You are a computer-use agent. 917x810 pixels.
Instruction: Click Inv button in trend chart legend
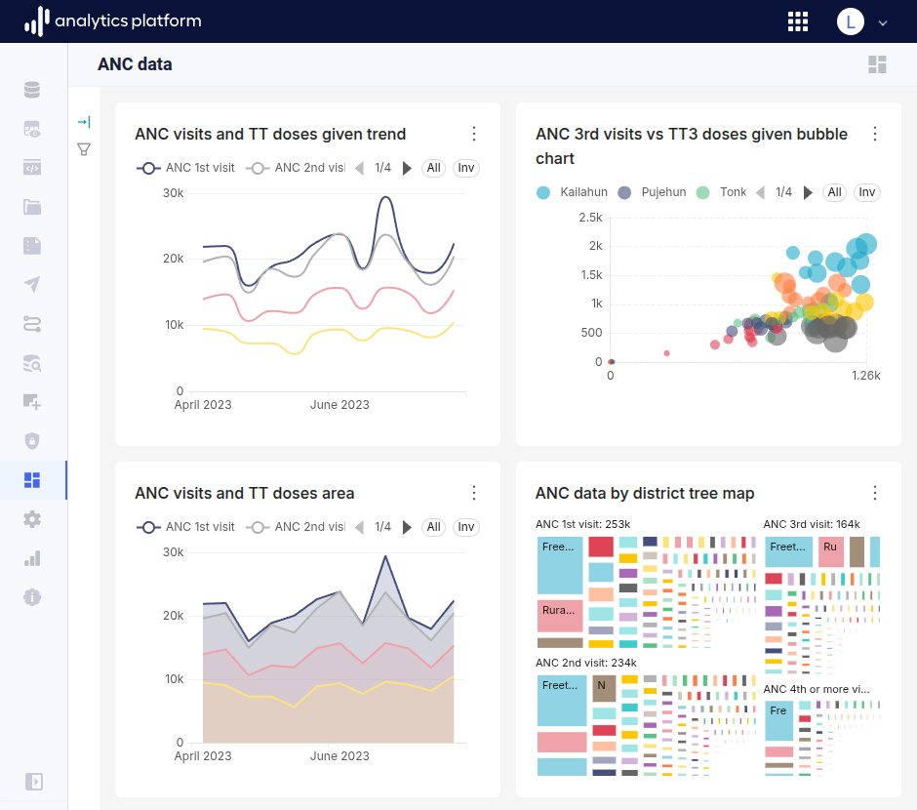pyautogui.click(x=466, y=168)
